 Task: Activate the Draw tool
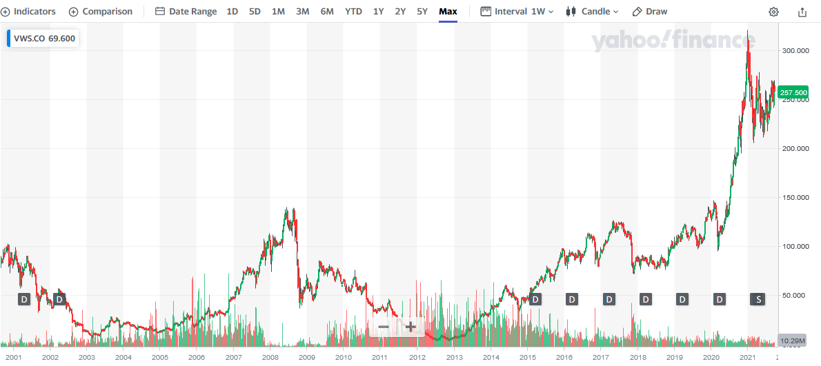click(650, 12)
